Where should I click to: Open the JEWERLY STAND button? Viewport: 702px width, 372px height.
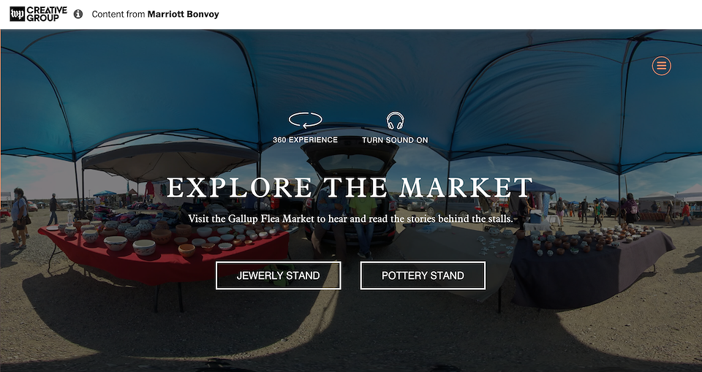coord(279,276)
